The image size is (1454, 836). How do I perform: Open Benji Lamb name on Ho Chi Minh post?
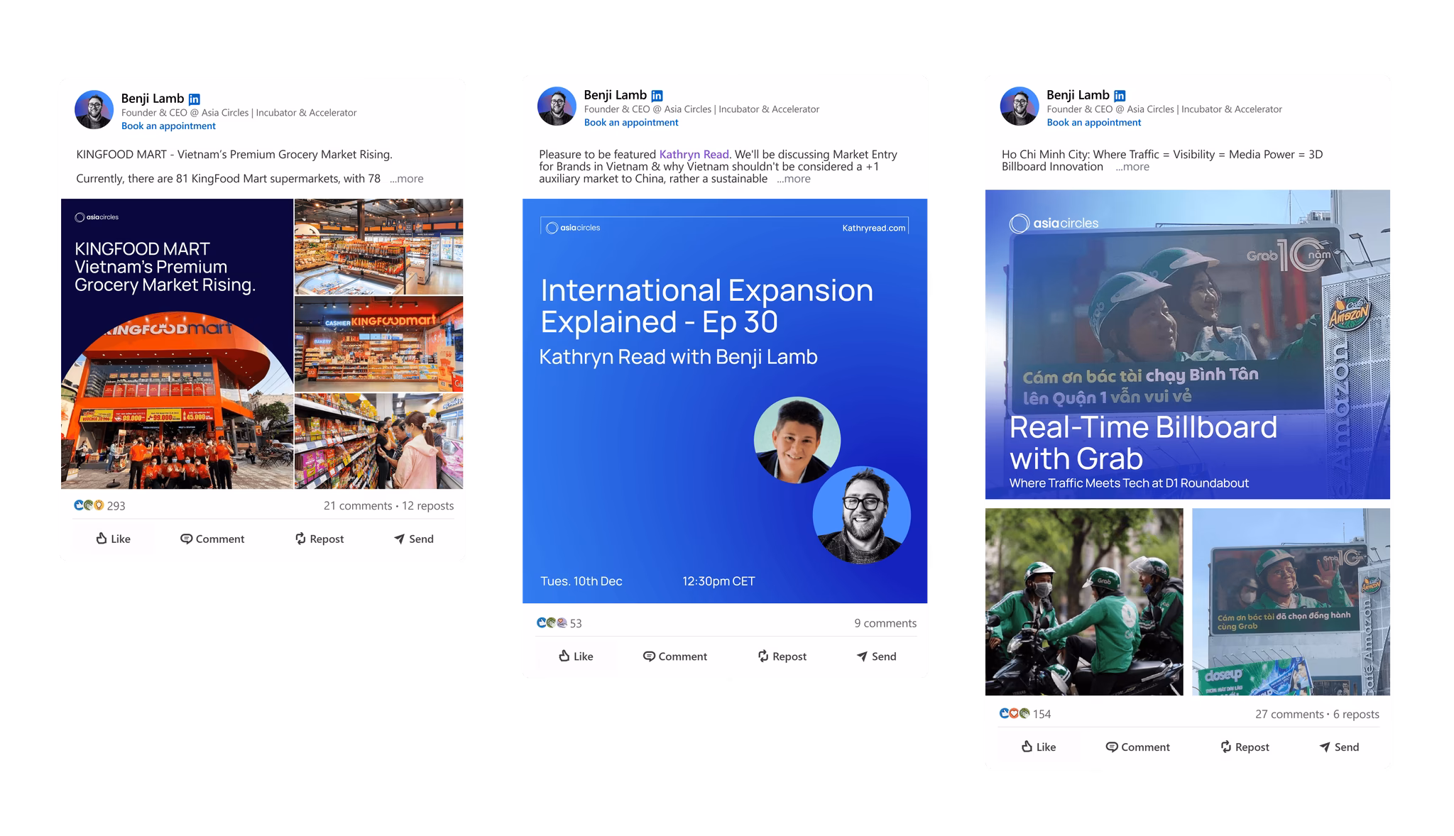point(1078,95)
